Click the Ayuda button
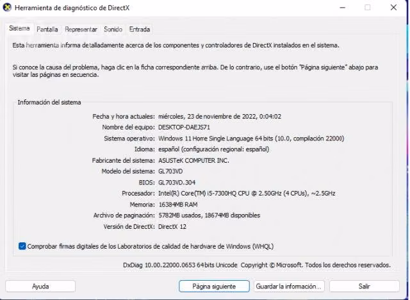Viewport: 410px width, 300px height. coord(40,286)
